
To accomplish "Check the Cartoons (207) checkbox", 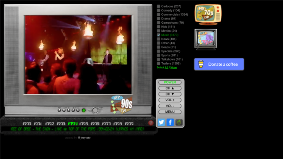I will tap(158, 6).
